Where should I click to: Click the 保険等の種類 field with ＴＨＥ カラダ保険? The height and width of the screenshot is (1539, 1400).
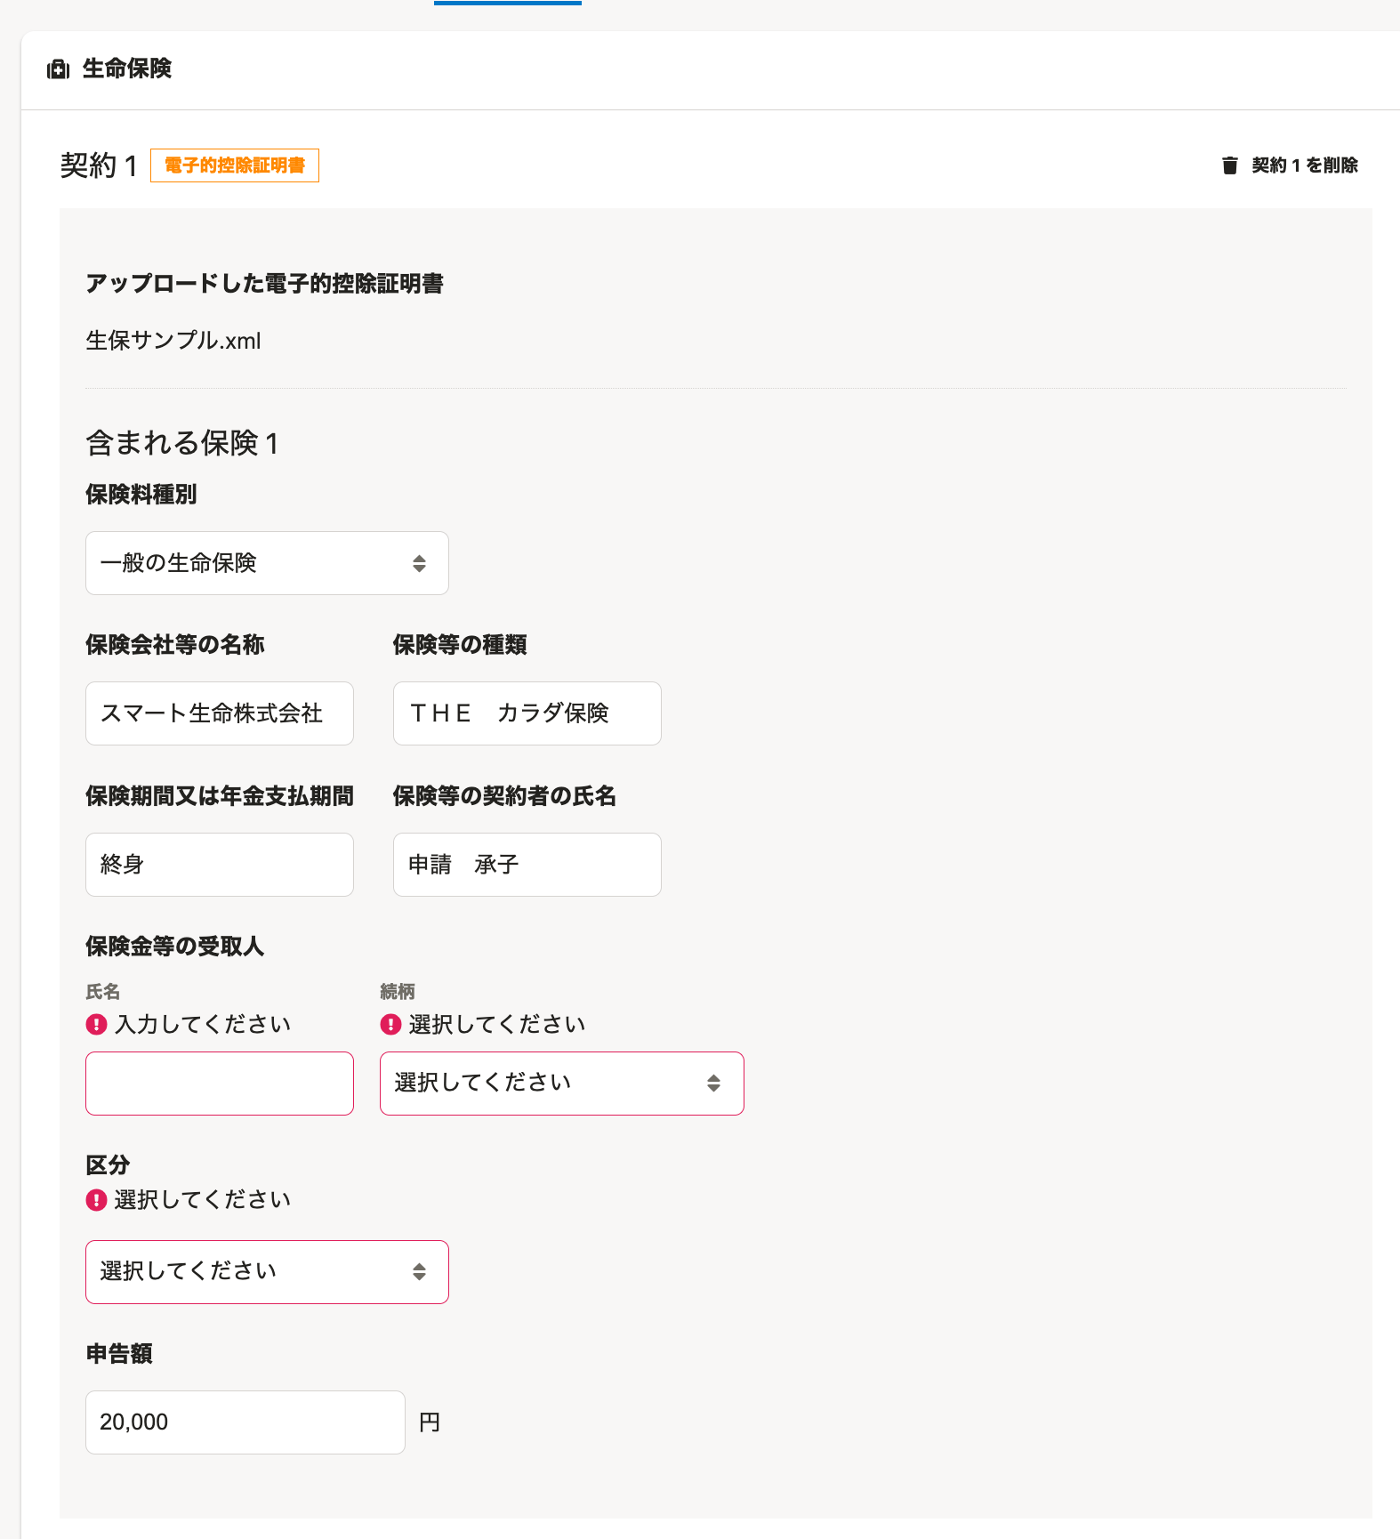(x=527, y=713)
